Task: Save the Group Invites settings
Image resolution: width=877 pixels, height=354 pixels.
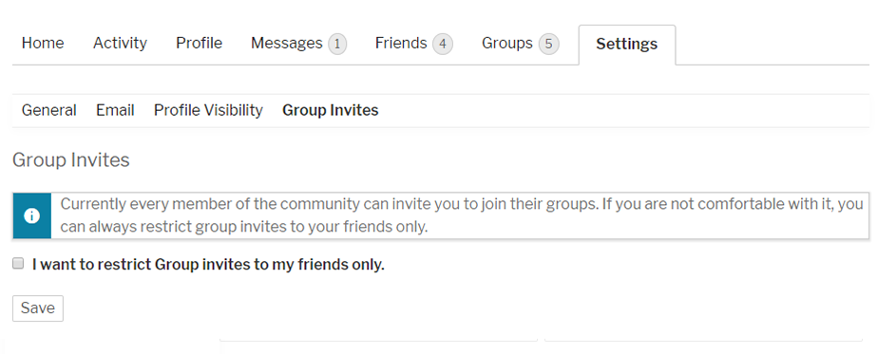Action: click(37, 308)
